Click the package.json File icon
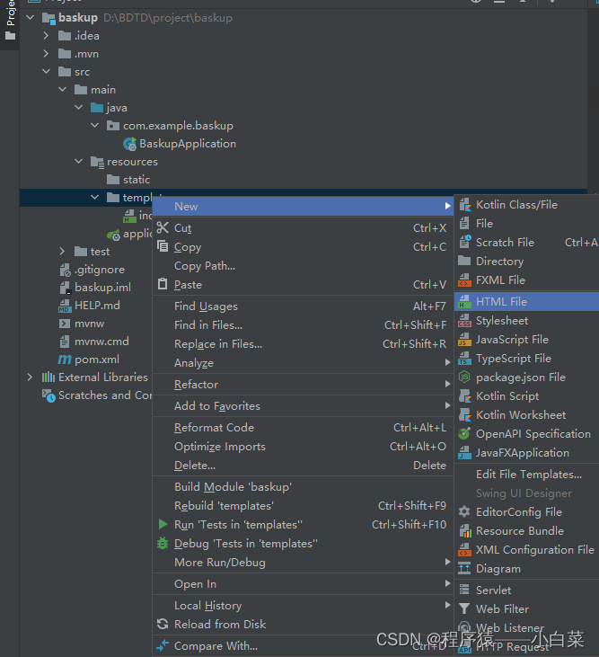The image size is (599, 657). 464,377
